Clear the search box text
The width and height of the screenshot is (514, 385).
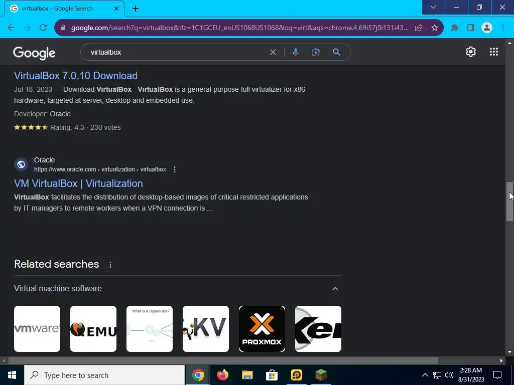coord(273,52)
